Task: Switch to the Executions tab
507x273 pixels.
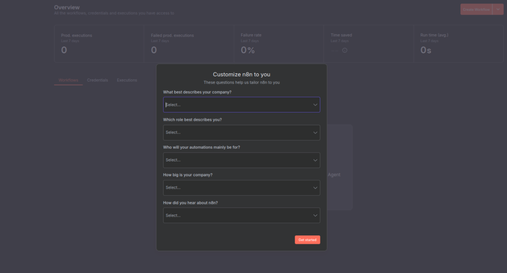Action: 127,80
